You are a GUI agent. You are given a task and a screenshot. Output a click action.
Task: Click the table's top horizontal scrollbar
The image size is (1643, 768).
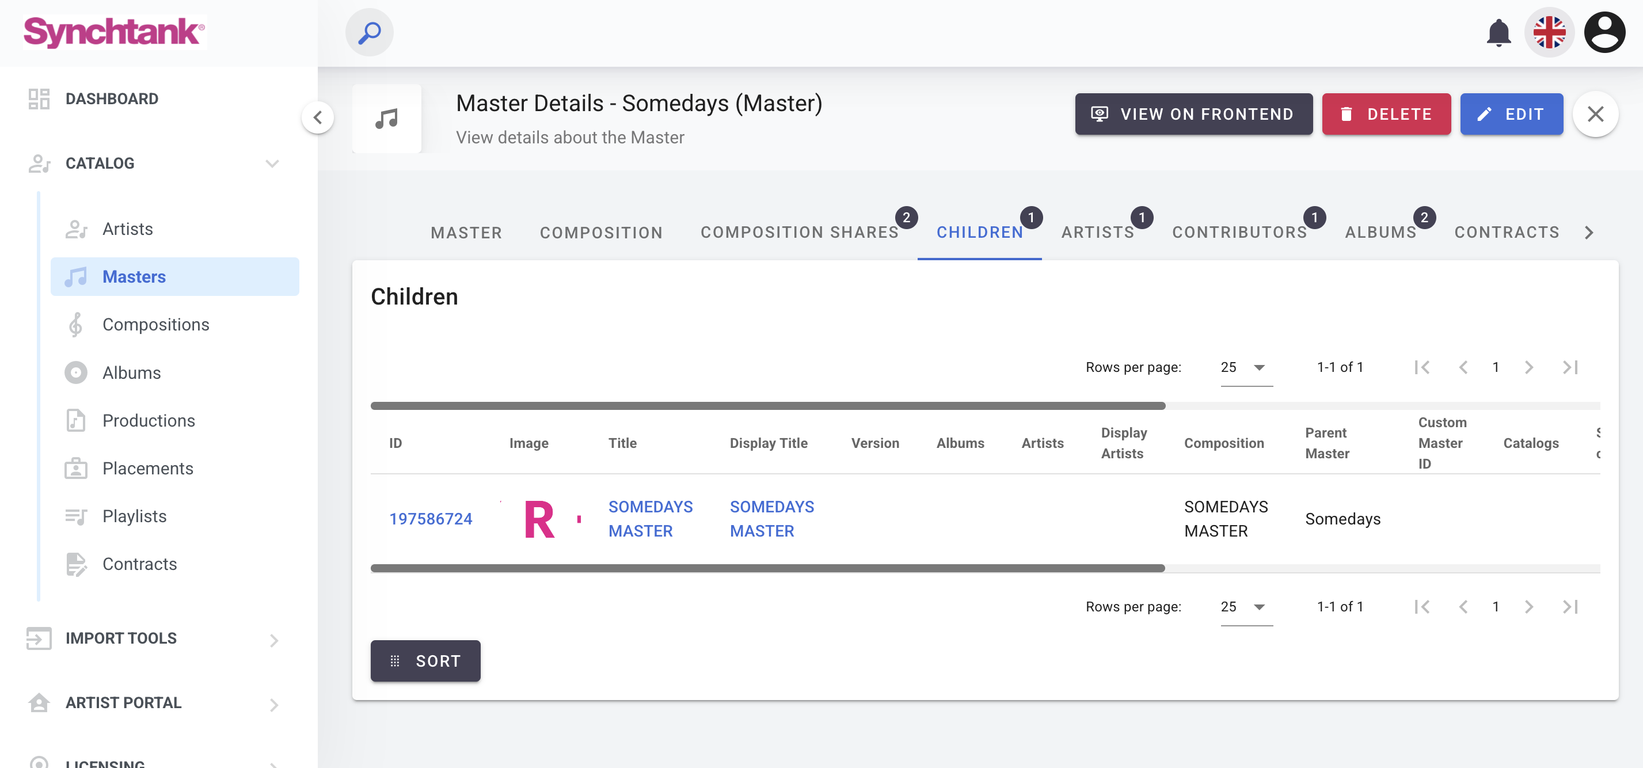[767, 406]
